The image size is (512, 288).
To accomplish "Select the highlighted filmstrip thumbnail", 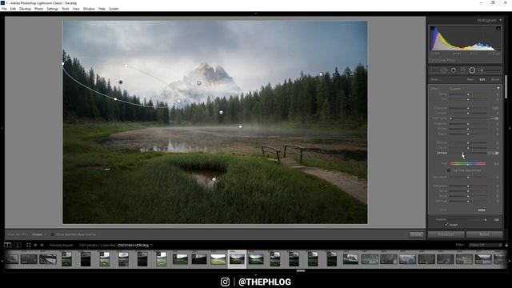I will point(237,259).
